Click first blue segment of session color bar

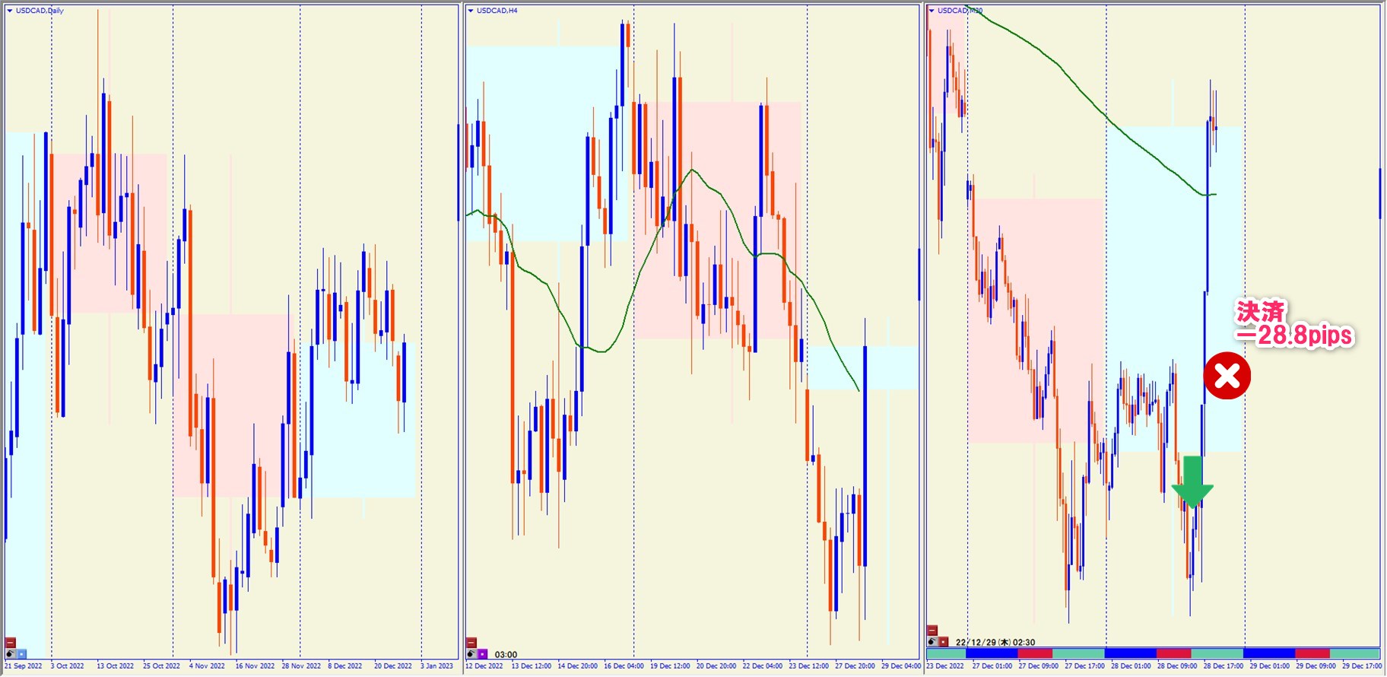coord(991,653)
